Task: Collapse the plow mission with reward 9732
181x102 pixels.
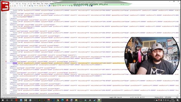Action: click(6, 68)
